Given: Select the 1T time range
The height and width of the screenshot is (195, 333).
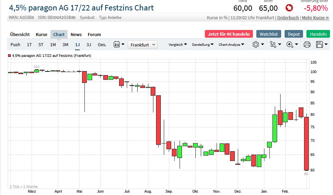Looking at the screenshot, I should [29, 45].
